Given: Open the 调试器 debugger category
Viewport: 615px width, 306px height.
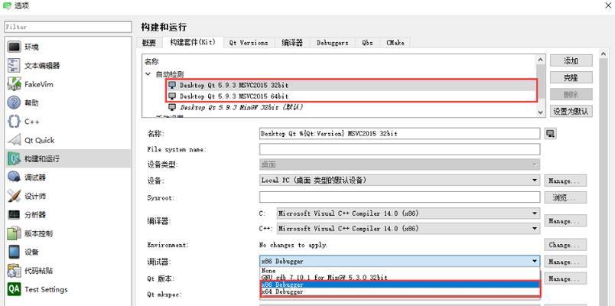Looking at the screenshot, I should [x=69, y=177].
